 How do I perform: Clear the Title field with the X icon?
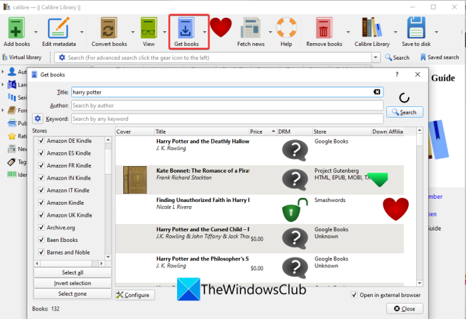tap(377, 92)
